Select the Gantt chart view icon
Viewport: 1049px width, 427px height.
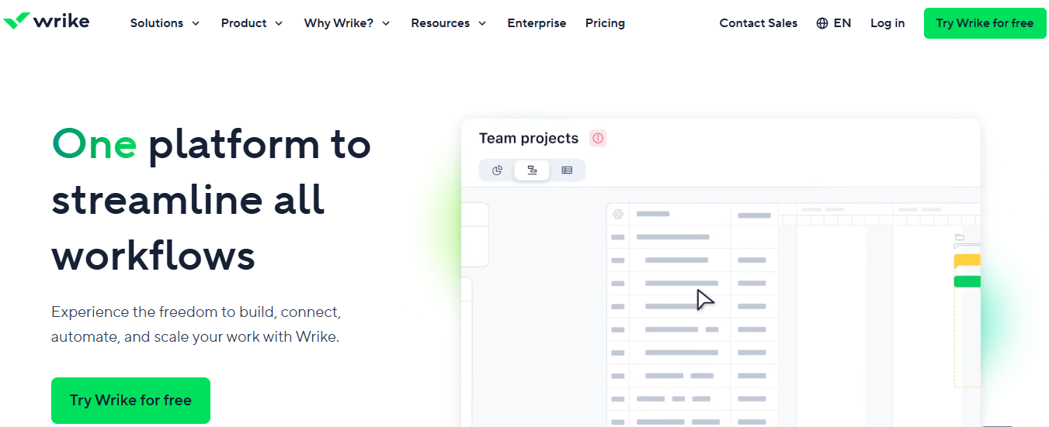point(532,170)
